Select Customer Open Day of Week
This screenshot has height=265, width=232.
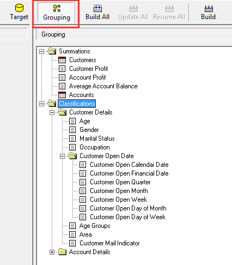[x=128, y=217]
